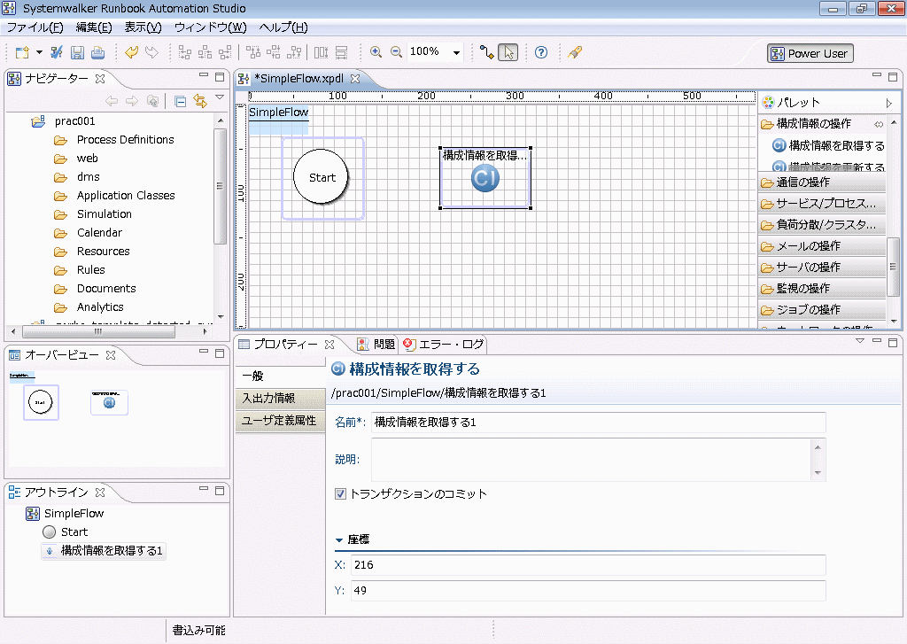Open the 編集(E) menu
The width and height of the screenshot is (907, 644).
point(94,27)
